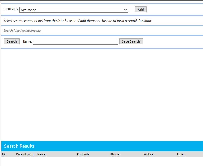Select the Postcode column header
The width and height of the screenshot is (203, 166).
pos(83,154)
